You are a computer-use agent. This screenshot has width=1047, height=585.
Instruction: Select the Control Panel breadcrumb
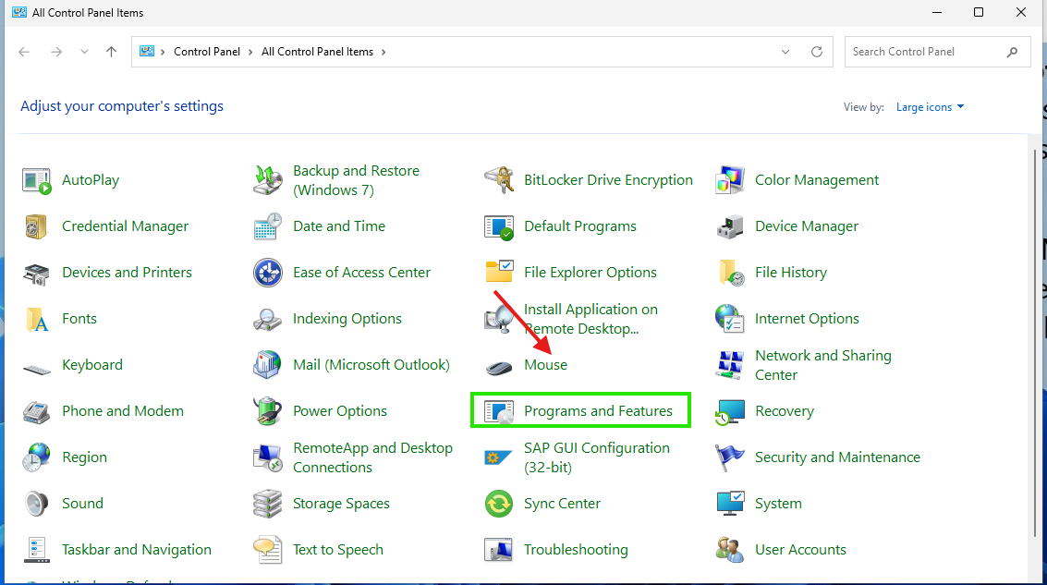point(206,52)
